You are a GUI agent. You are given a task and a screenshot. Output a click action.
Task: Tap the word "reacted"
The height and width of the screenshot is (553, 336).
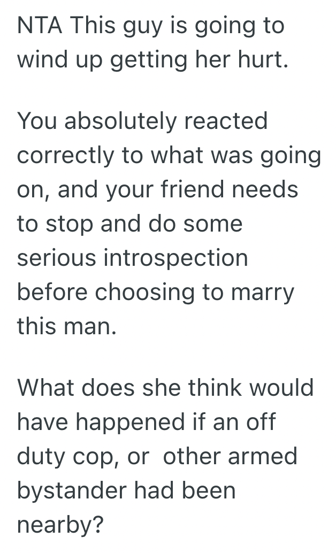point(225,121)
